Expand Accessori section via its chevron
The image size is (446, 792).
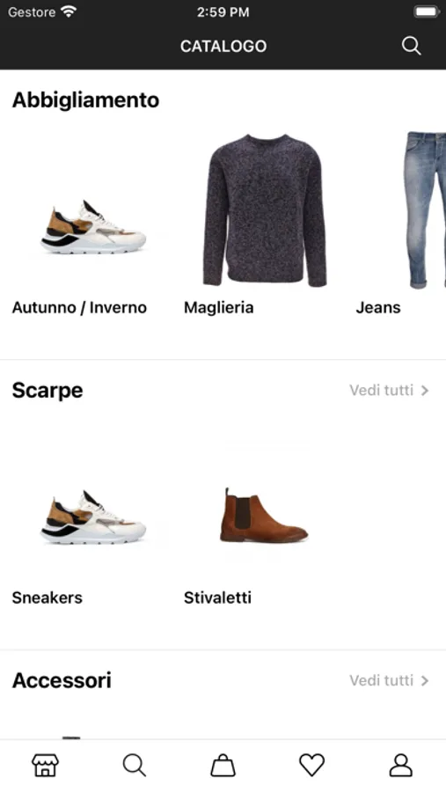click(425, 681)
